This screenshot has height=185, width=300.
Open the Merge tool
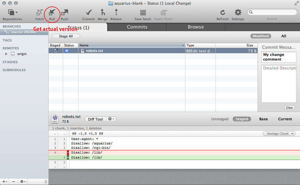(103, 12)
